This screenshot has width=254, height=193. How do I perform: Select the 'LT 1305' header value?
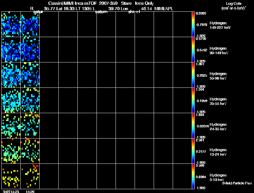point(84,9)
